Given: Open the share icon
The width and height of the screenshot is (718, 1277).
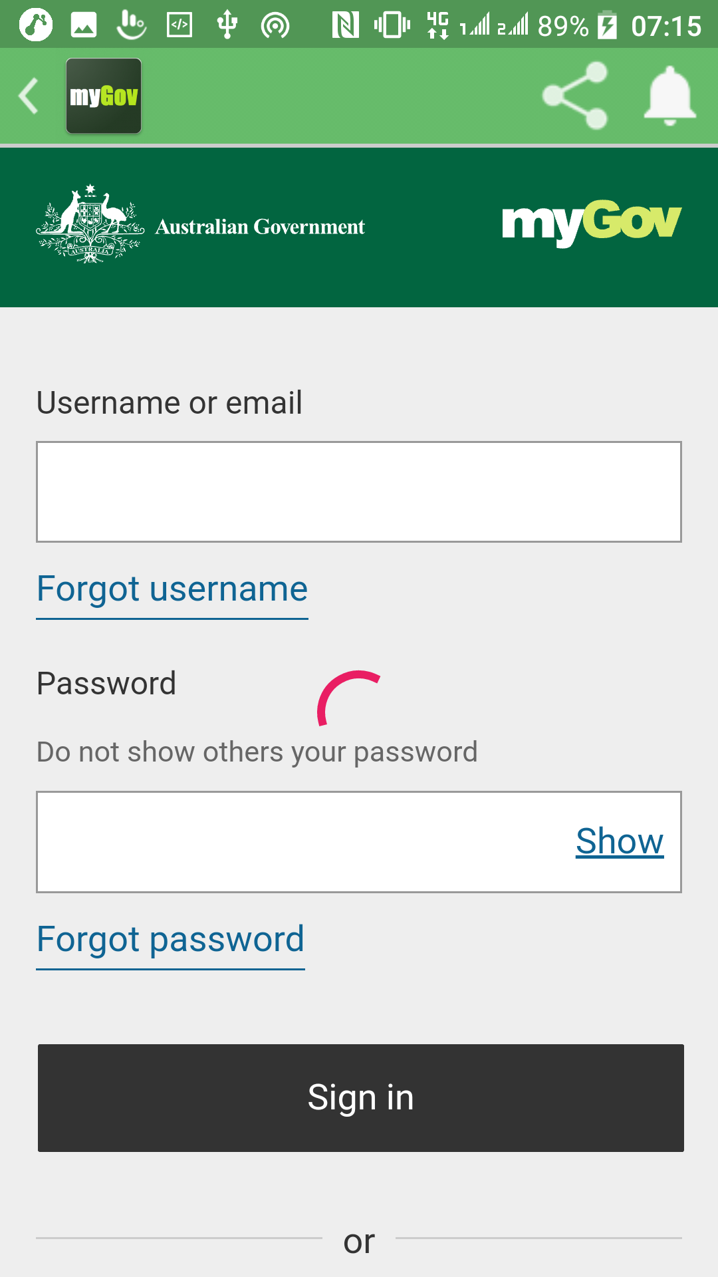Looking at the screenshot, I should (x=575, y=96).
